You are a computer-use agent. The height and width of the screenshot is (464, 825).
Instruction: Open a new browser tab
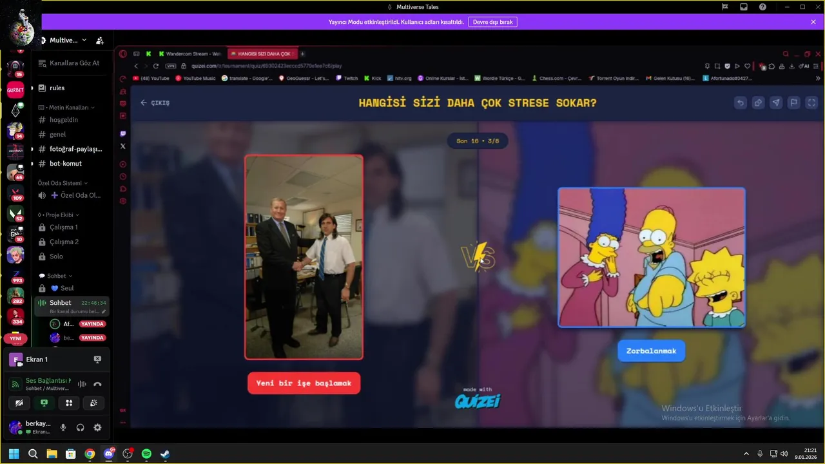(x=302, y=53)
